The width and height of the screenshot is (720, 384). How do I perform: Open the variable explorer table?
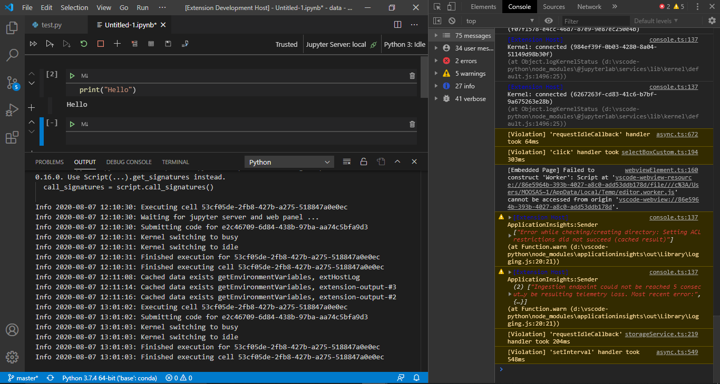click(x=151, y=44)
